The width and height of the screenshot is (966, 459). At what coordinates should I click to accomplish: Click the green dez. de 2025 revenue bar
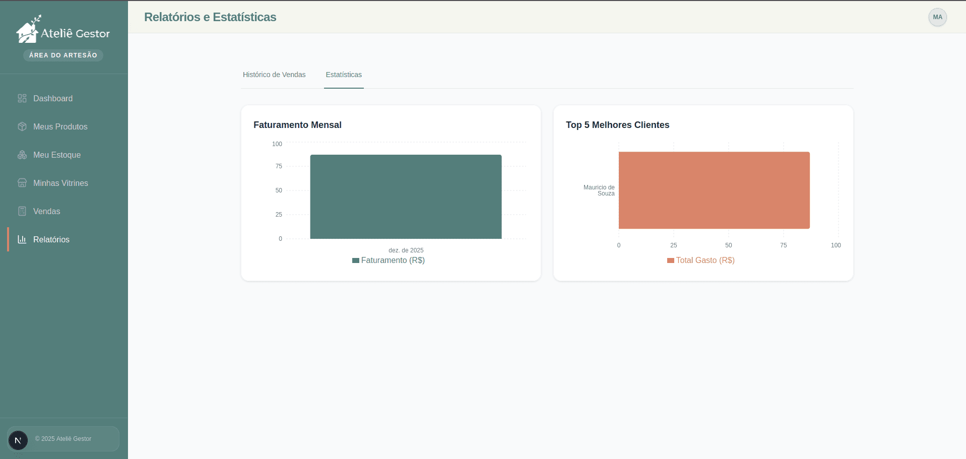pyautogui.click(x=406, y=196)
